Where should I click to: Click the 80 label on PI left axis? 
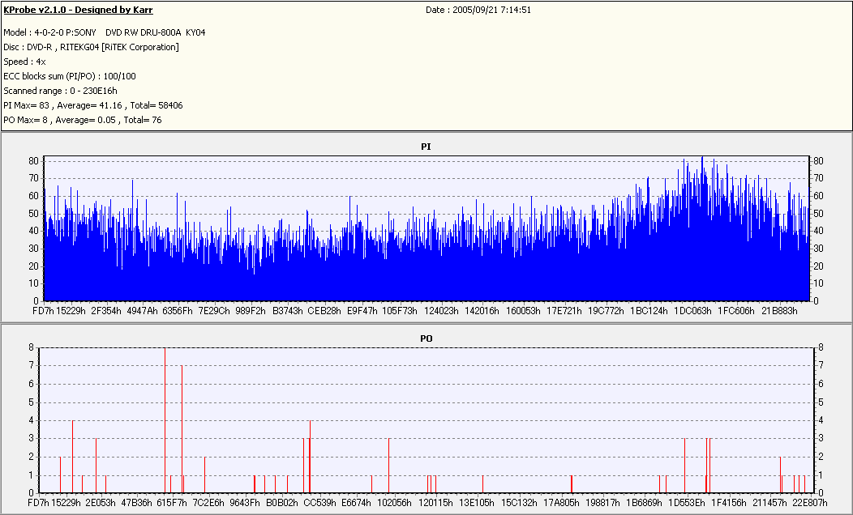[x=34, y=161]
